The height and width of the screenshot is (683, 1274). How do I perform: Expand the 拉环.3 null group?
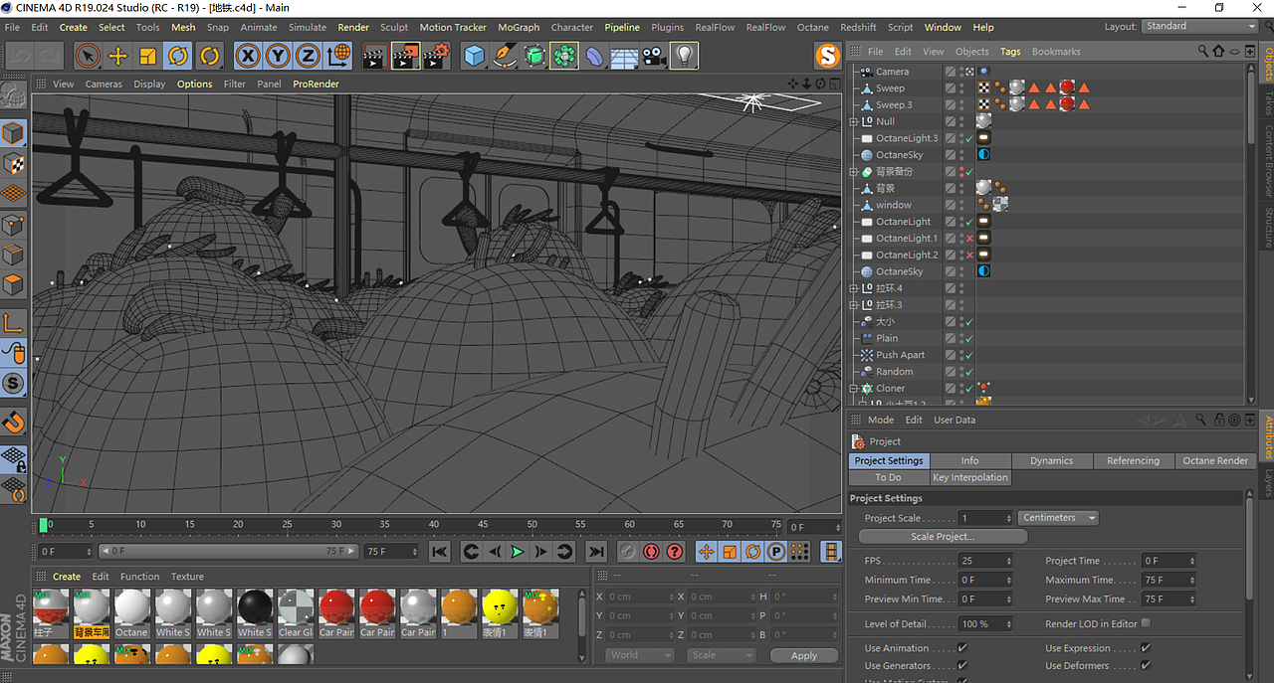[x=853, y=305]
